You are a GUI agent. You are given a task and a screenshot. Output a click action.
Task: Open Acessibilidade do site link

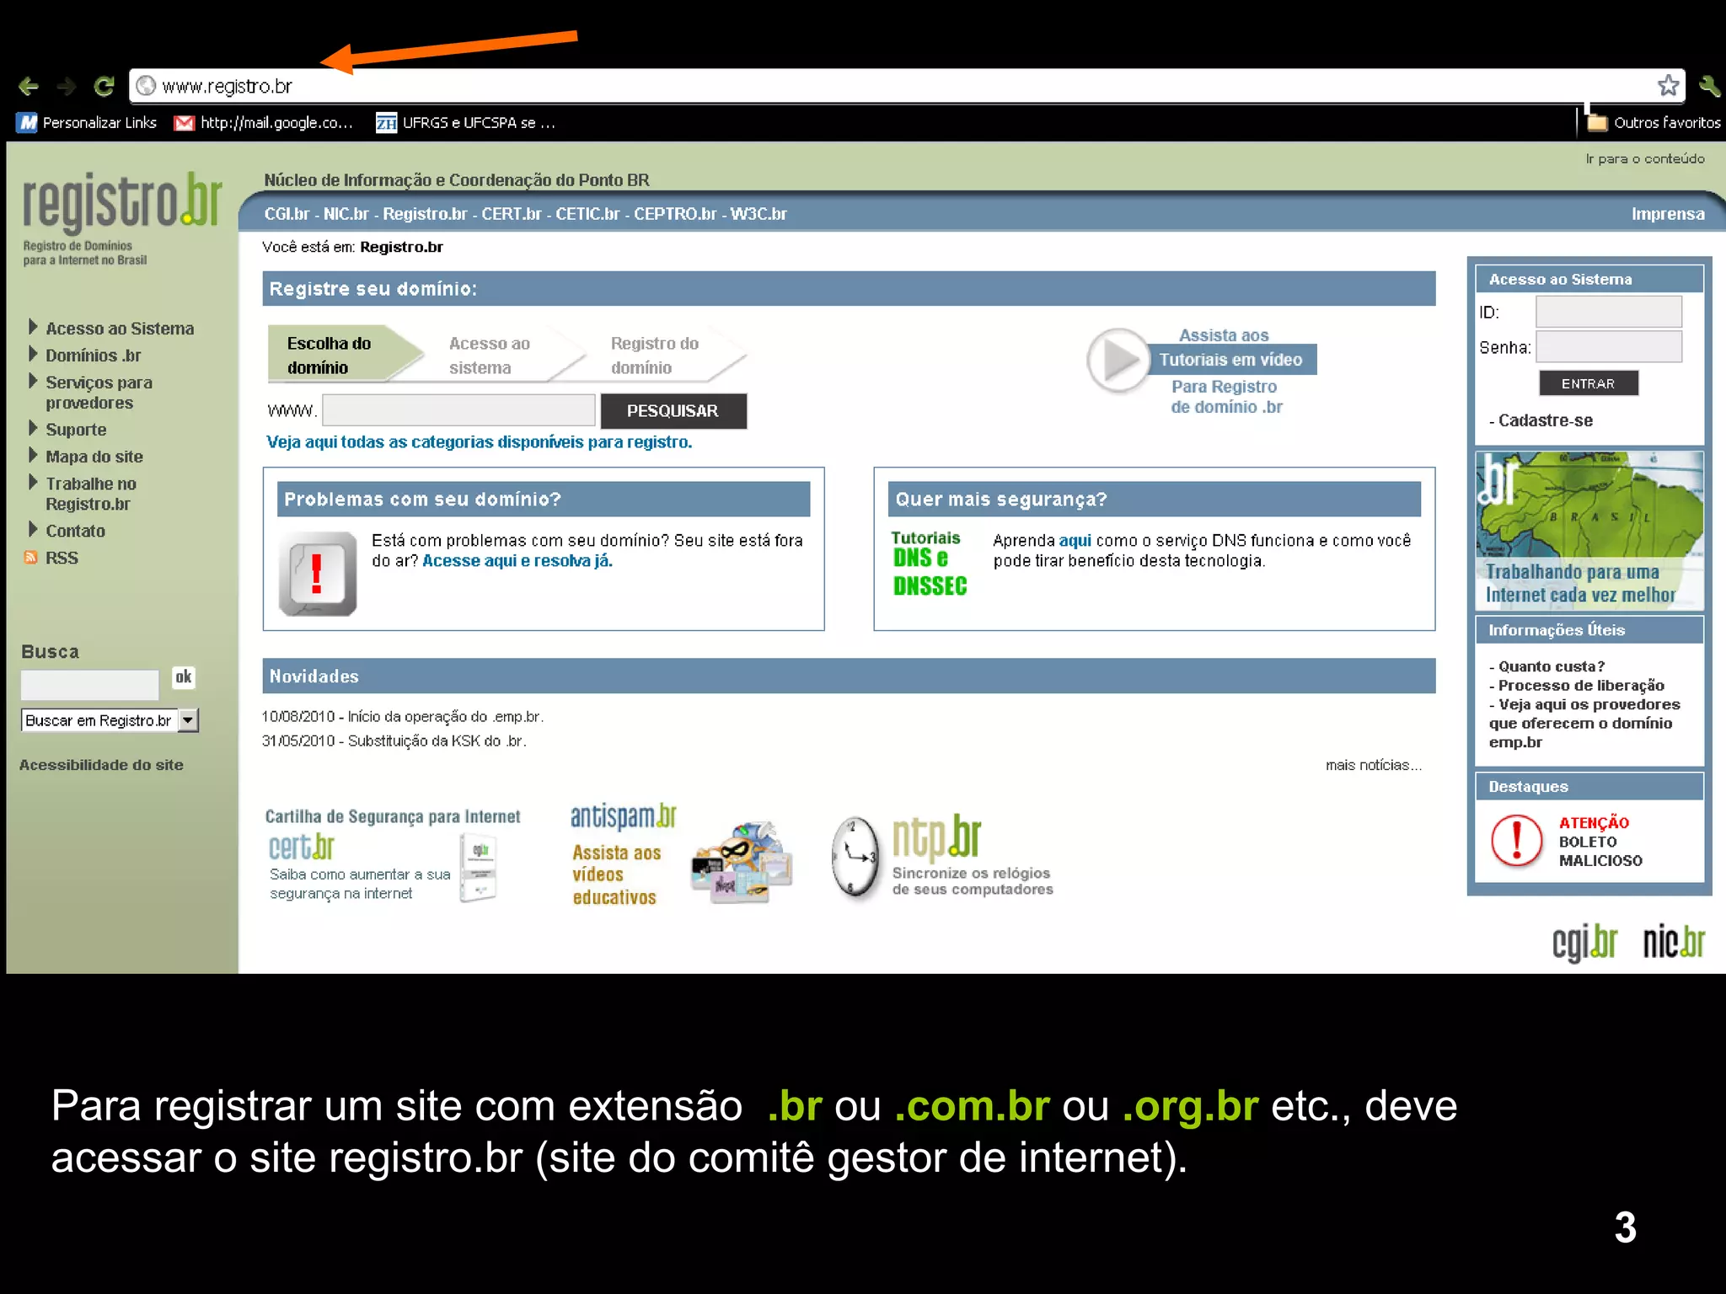click(x=101, y=765)
